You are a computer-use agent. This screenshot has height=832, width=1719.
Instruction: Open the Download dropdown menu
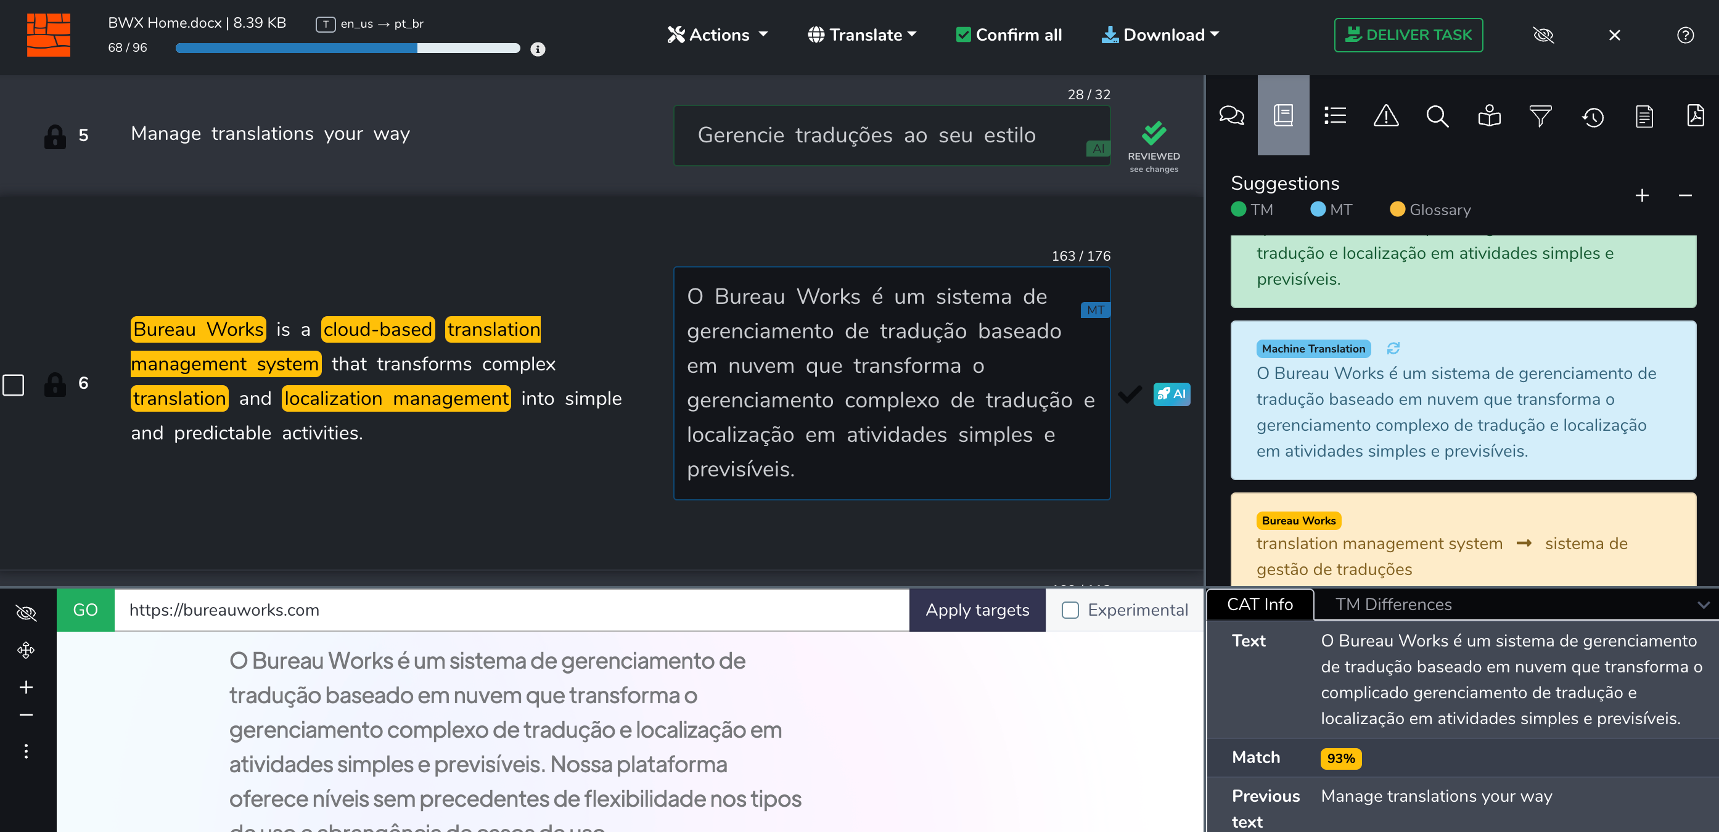(1160, 35)
